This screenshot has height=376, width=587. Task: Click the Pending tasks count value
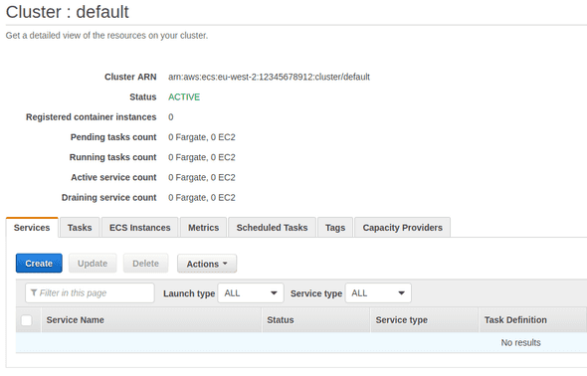pos(202,137)
